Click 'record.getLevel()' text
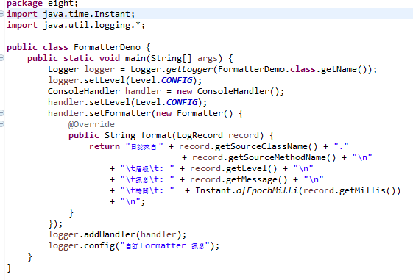The image size is (413, 280). (x=233, y=169)
